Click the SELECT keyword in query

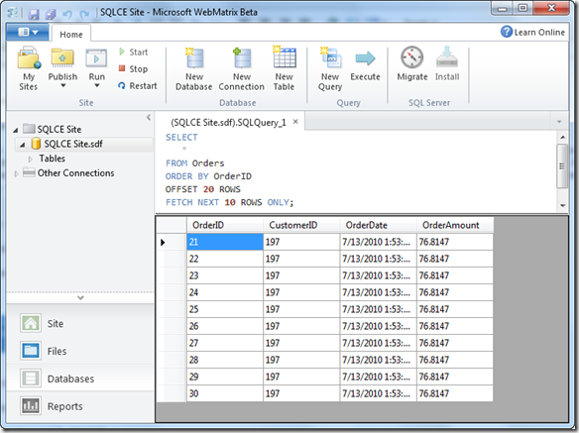[x=181, y=138]
